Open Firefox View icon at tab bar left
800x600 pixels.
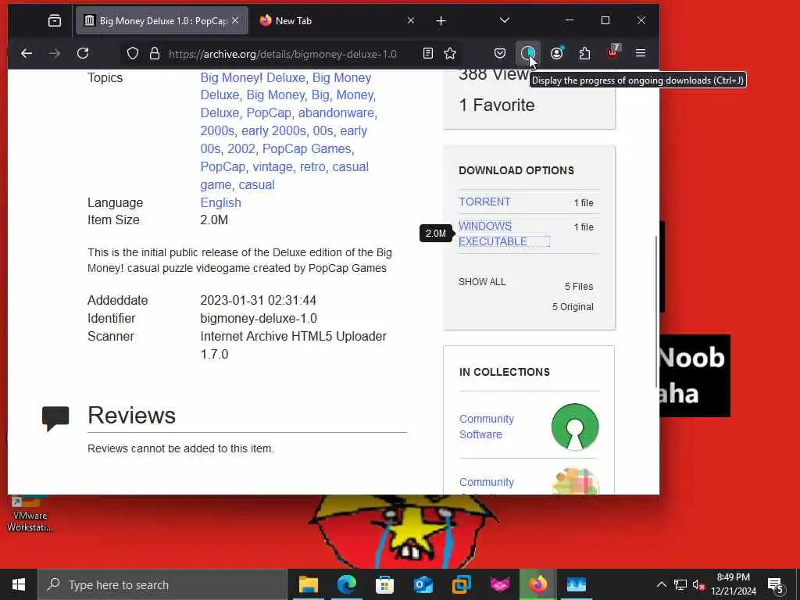click(55, 21)
